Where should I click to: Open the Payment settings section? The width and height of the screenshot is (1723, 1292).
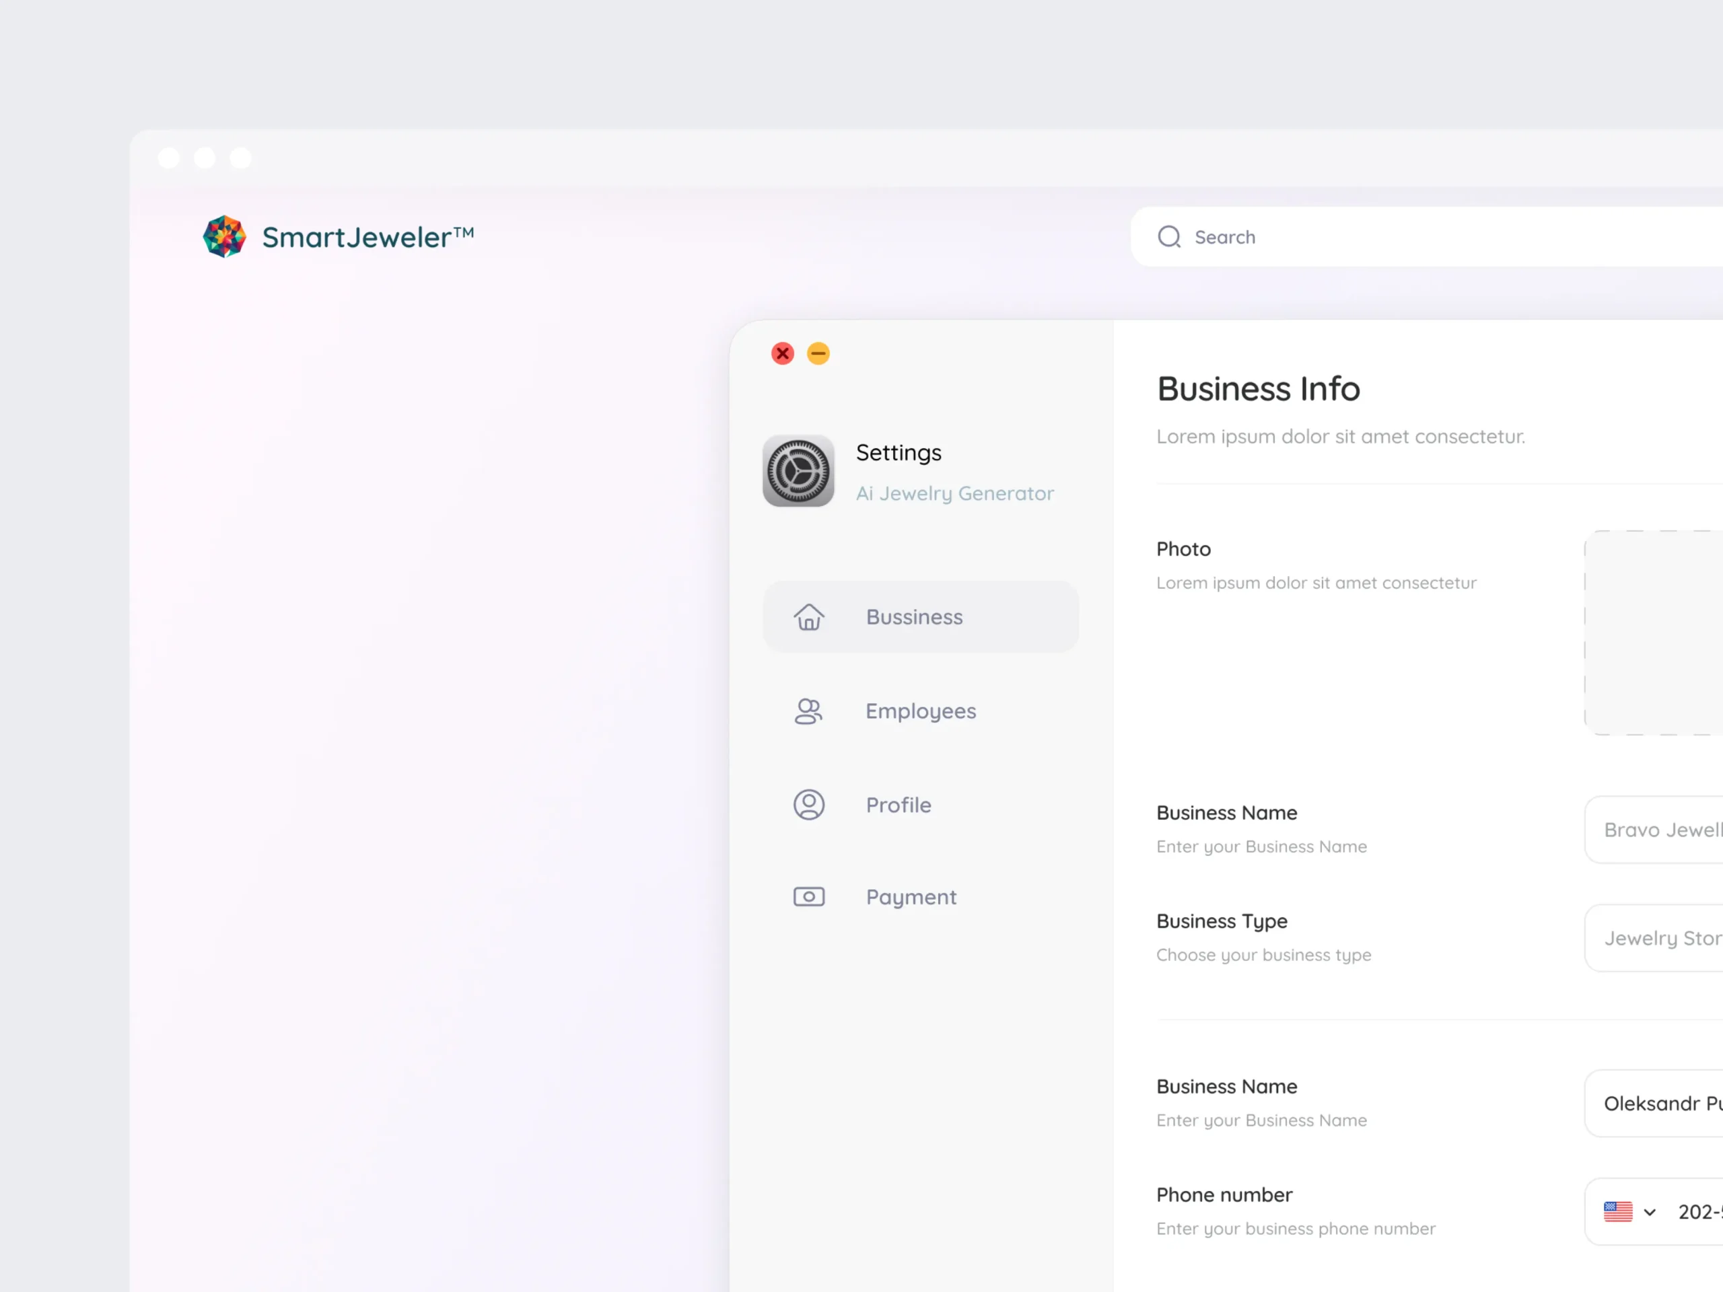(911, 896)
